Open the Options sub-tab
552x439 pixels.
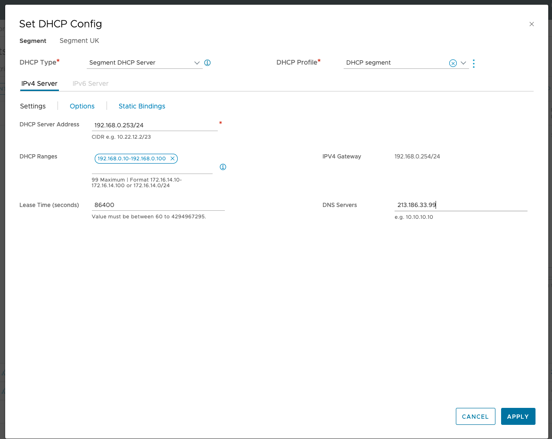82,106
